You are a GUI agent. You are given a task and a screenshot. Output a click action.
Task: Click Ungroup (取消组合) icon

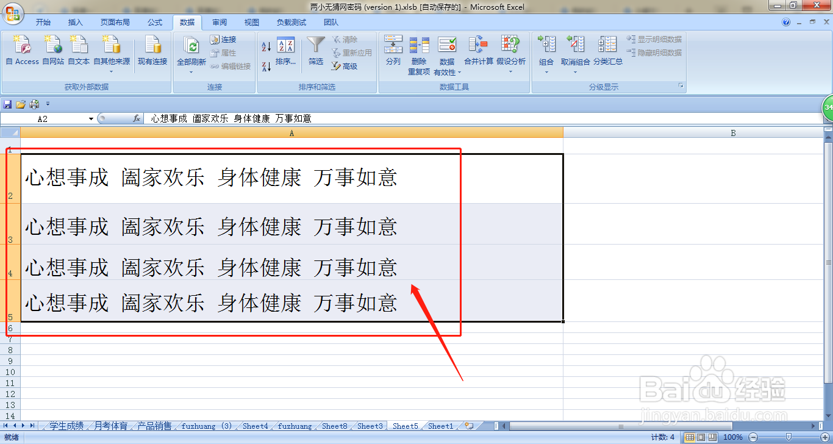[575, 45]
